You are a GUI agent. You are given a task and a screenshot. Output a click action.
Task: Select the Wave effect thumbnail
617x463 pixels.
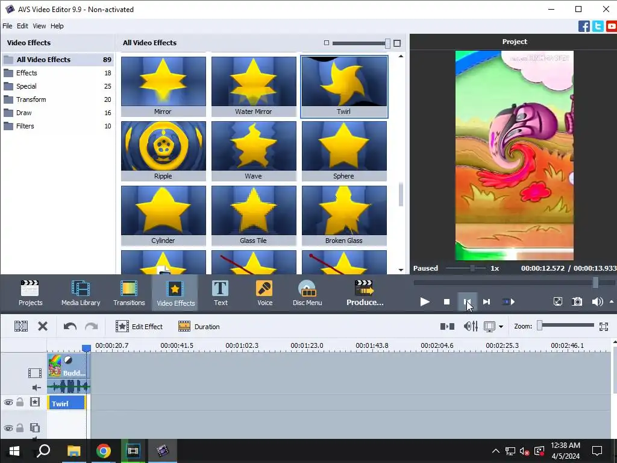[x=254, y=151]
